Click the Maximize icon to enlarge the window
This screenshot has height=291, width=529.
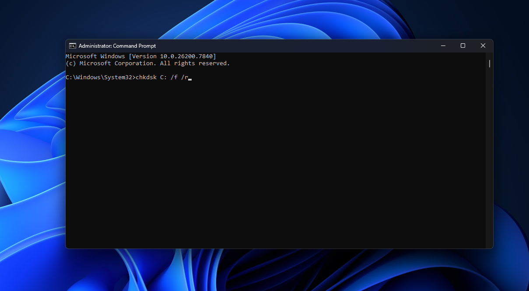click(x=462, y=46)
